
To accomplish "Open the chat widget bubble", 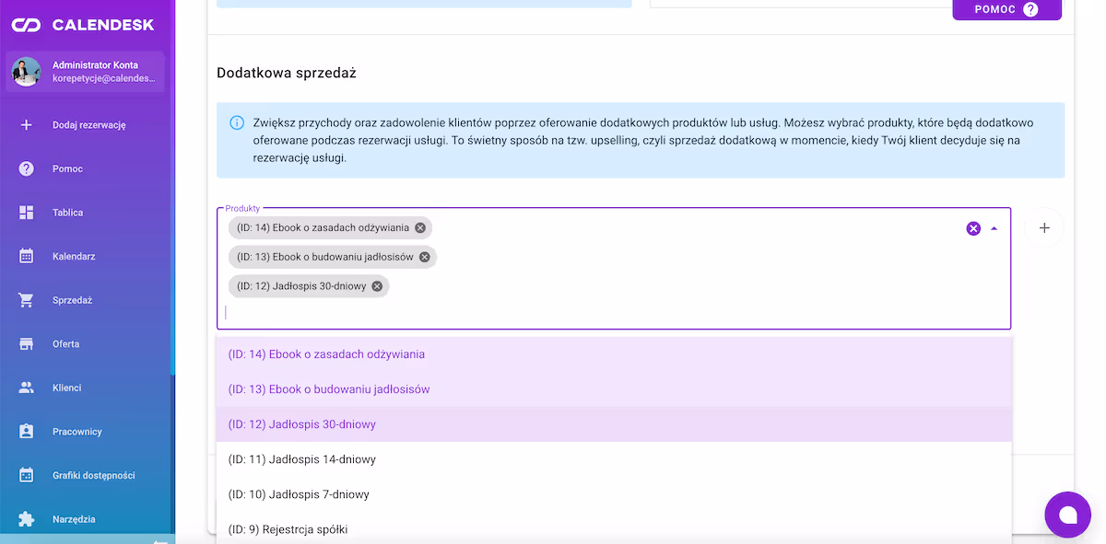I will click(1067, 515).
